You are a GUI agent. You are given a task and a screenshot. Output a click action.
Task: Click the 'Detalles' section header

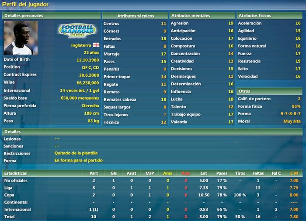pyautogui.click(x=153, y=132)
